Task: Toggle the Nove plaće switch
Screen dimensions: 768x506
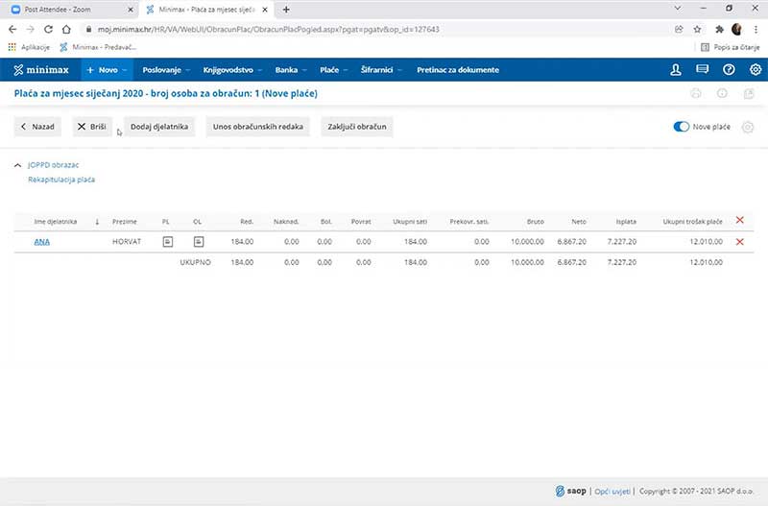Action: 682,127
